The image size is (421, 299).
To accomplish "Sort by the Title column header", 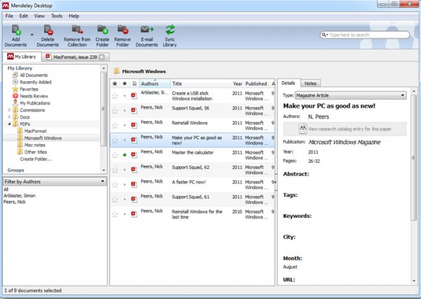I will [x=199, y=84].
